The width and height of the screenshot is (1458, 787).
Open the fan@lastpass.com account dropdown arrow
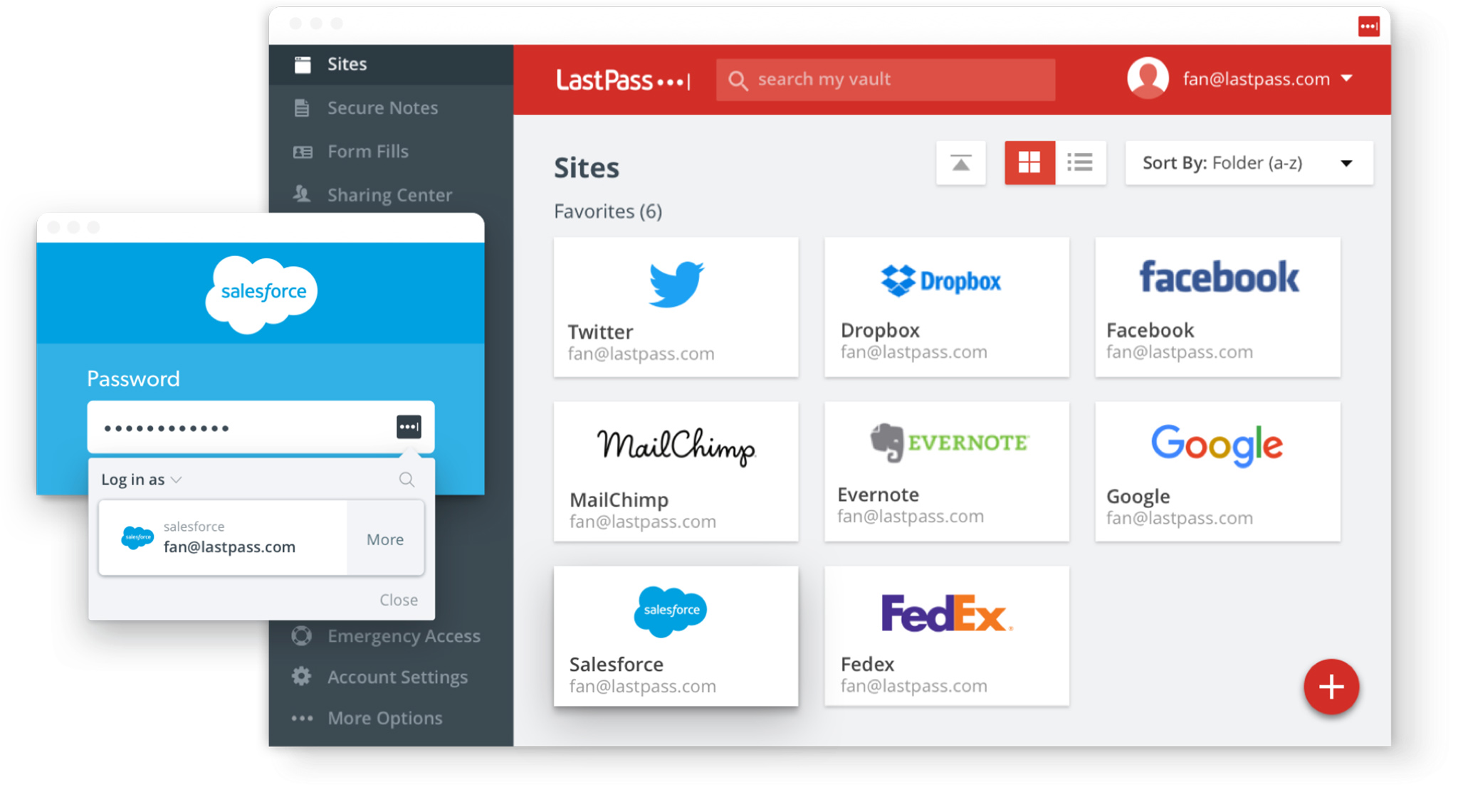1346,78
